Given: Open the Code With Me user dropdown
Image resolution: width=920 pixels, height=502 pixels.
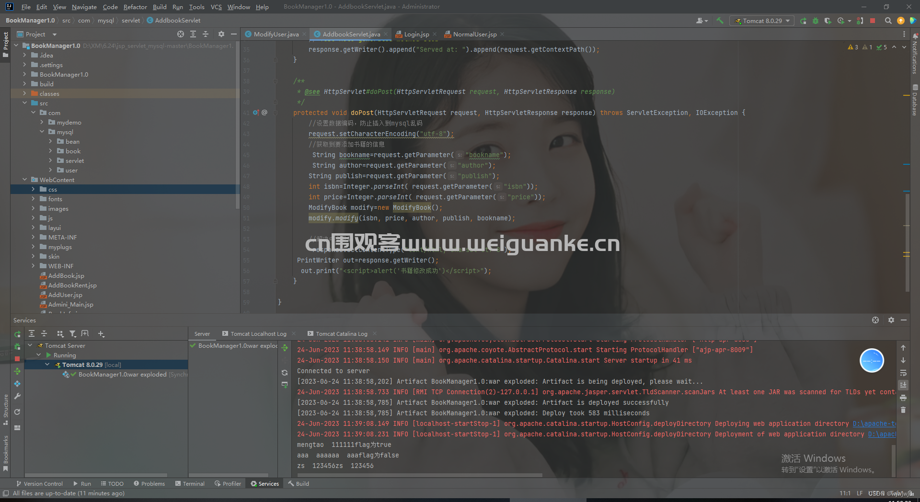Looking at the screenshot, I should point(702,21).
